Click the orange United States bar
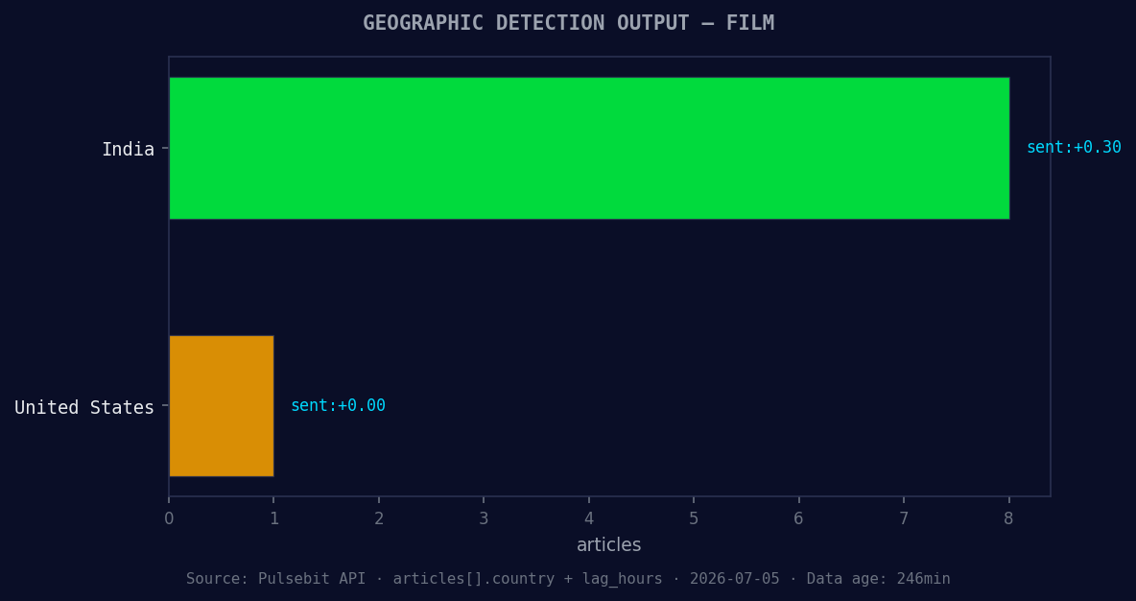The height and width of the screenshot is (601, 1136). click(x=222, y=406)
